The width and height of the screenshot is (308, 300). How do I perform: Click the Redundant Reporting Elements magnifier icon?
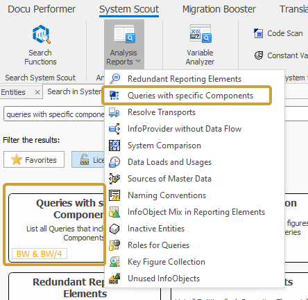pyautogui.click(x=114, y=79)
